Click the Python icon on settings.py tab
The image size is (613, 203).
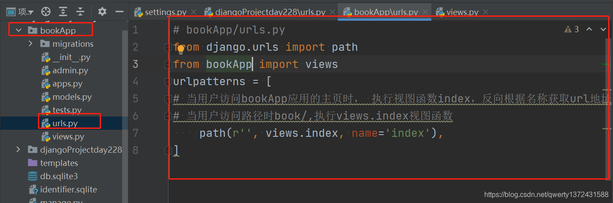click(x=138, y=12)
